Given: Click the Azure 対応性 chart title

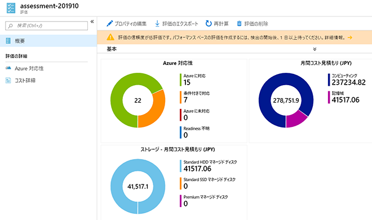Looking at the screenshot, I should coord(178,63).
